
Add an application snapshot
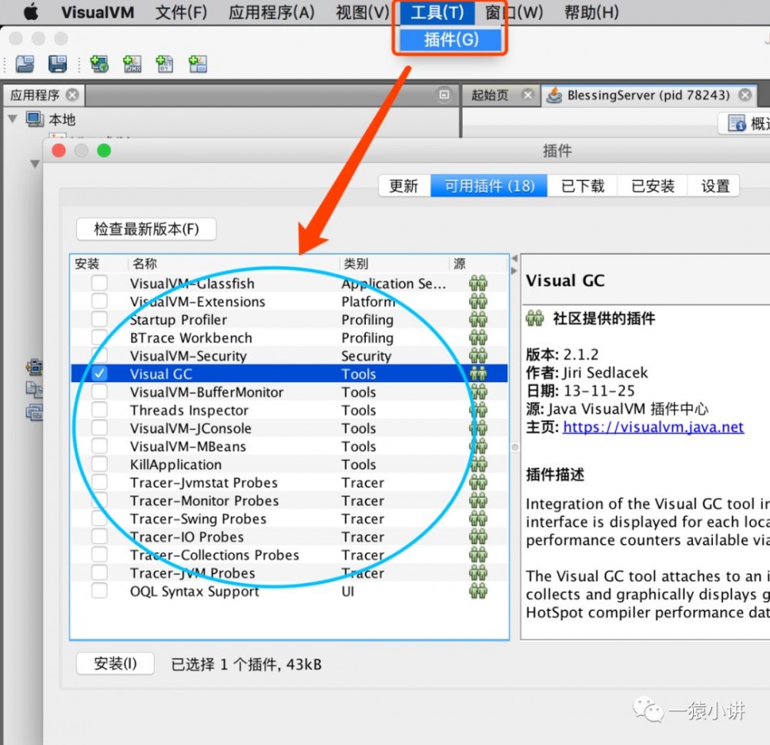[197, 64]
